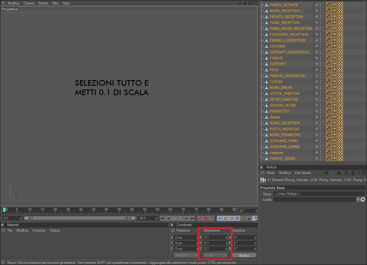Toggle scale keyframe recording icon
This screenshot has width=367, height=265.
[225, 218]
